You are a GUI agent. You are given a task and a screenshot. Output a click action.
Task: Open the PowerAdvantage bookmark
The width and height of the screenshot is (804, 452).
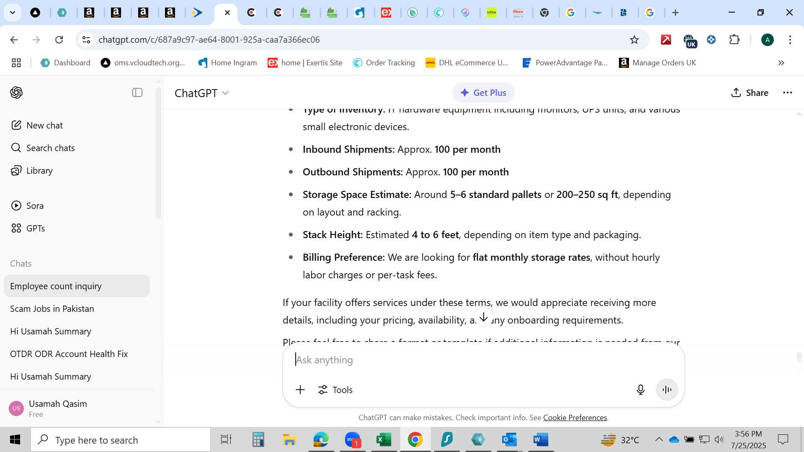(565, 63)
